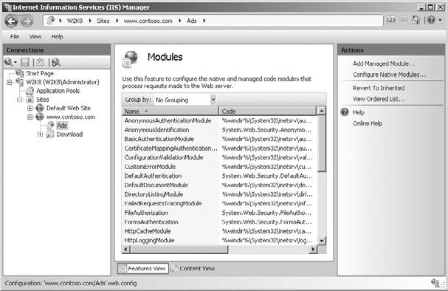
Task: Click the Save disk icon in Connections toolbar
Action: 25,62
